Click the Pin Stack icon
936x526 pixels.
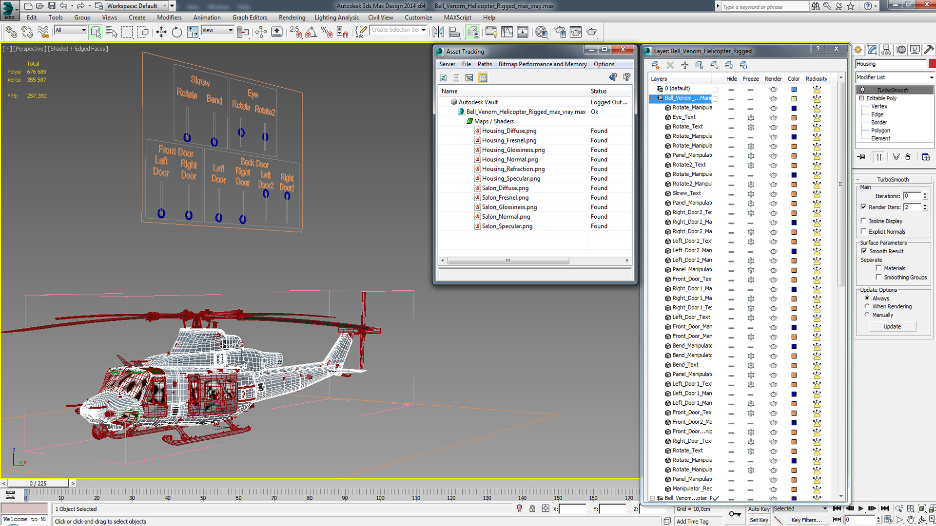862,157
